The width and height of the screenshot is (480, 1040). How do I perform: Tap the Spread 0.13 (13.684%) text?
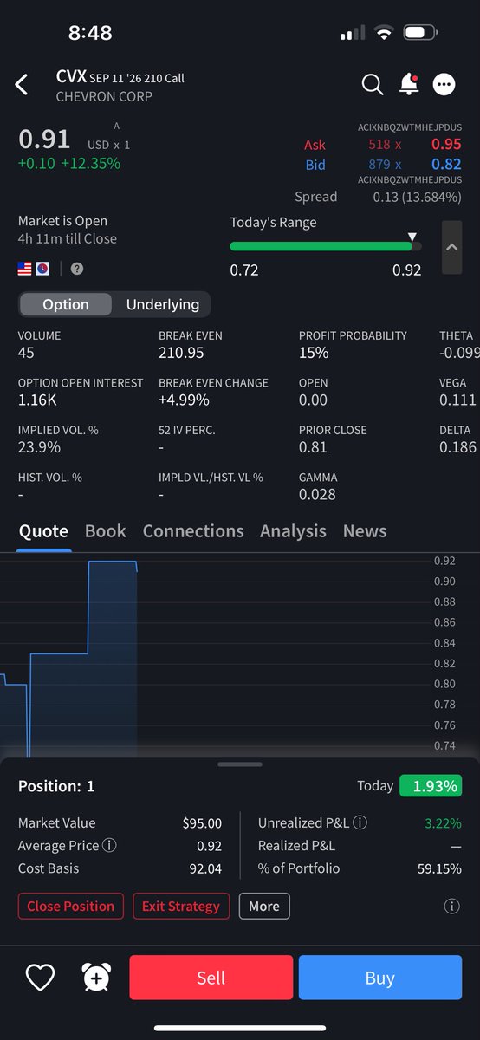point(378,198)
